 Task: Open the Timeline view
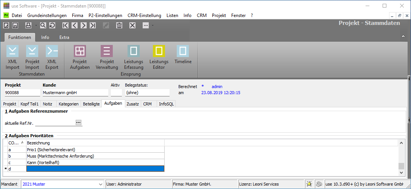(183, 55)
